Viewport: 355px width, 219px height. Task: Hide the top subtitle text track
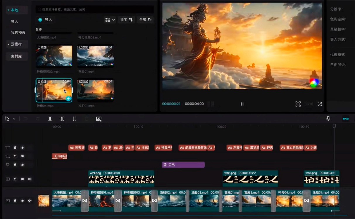(23, 148)
